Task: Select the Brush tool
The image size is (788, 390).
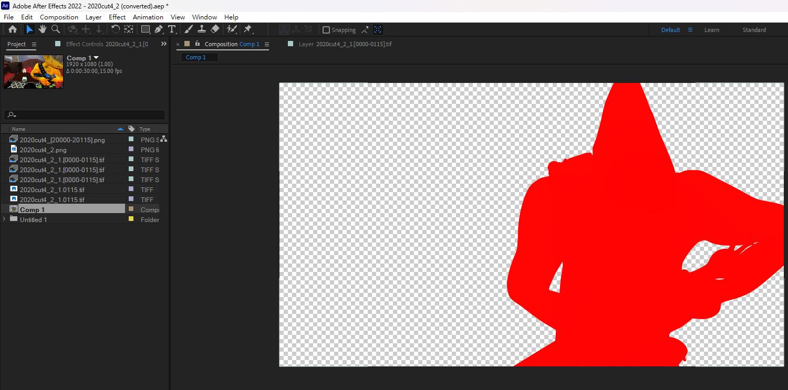Action: click(x=189, y=29)
